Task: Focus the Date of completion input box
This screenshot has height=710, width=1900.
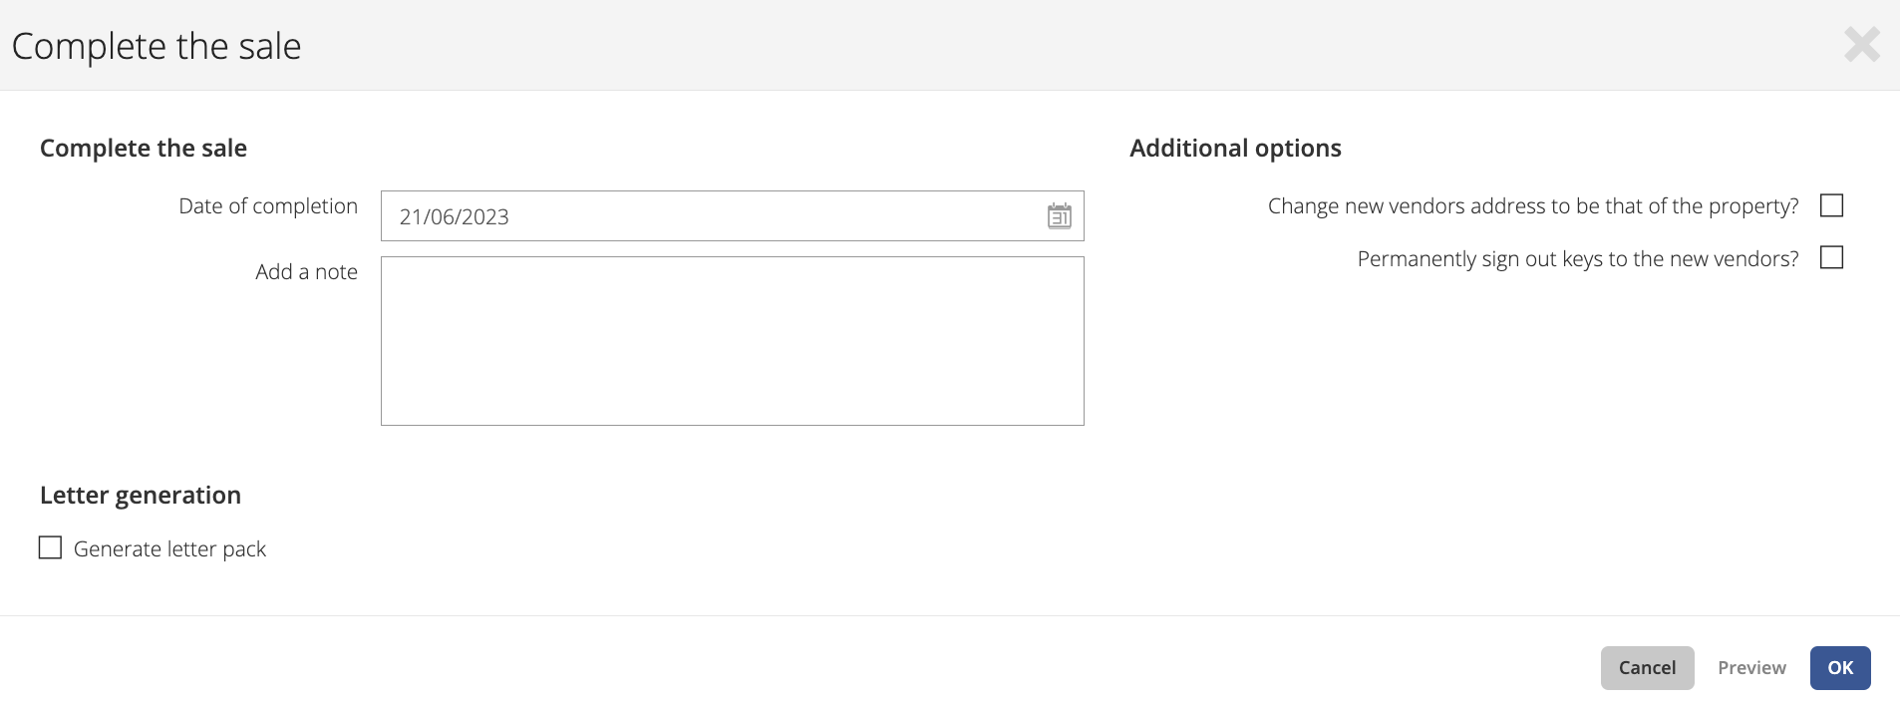Action: pos(732,215)
